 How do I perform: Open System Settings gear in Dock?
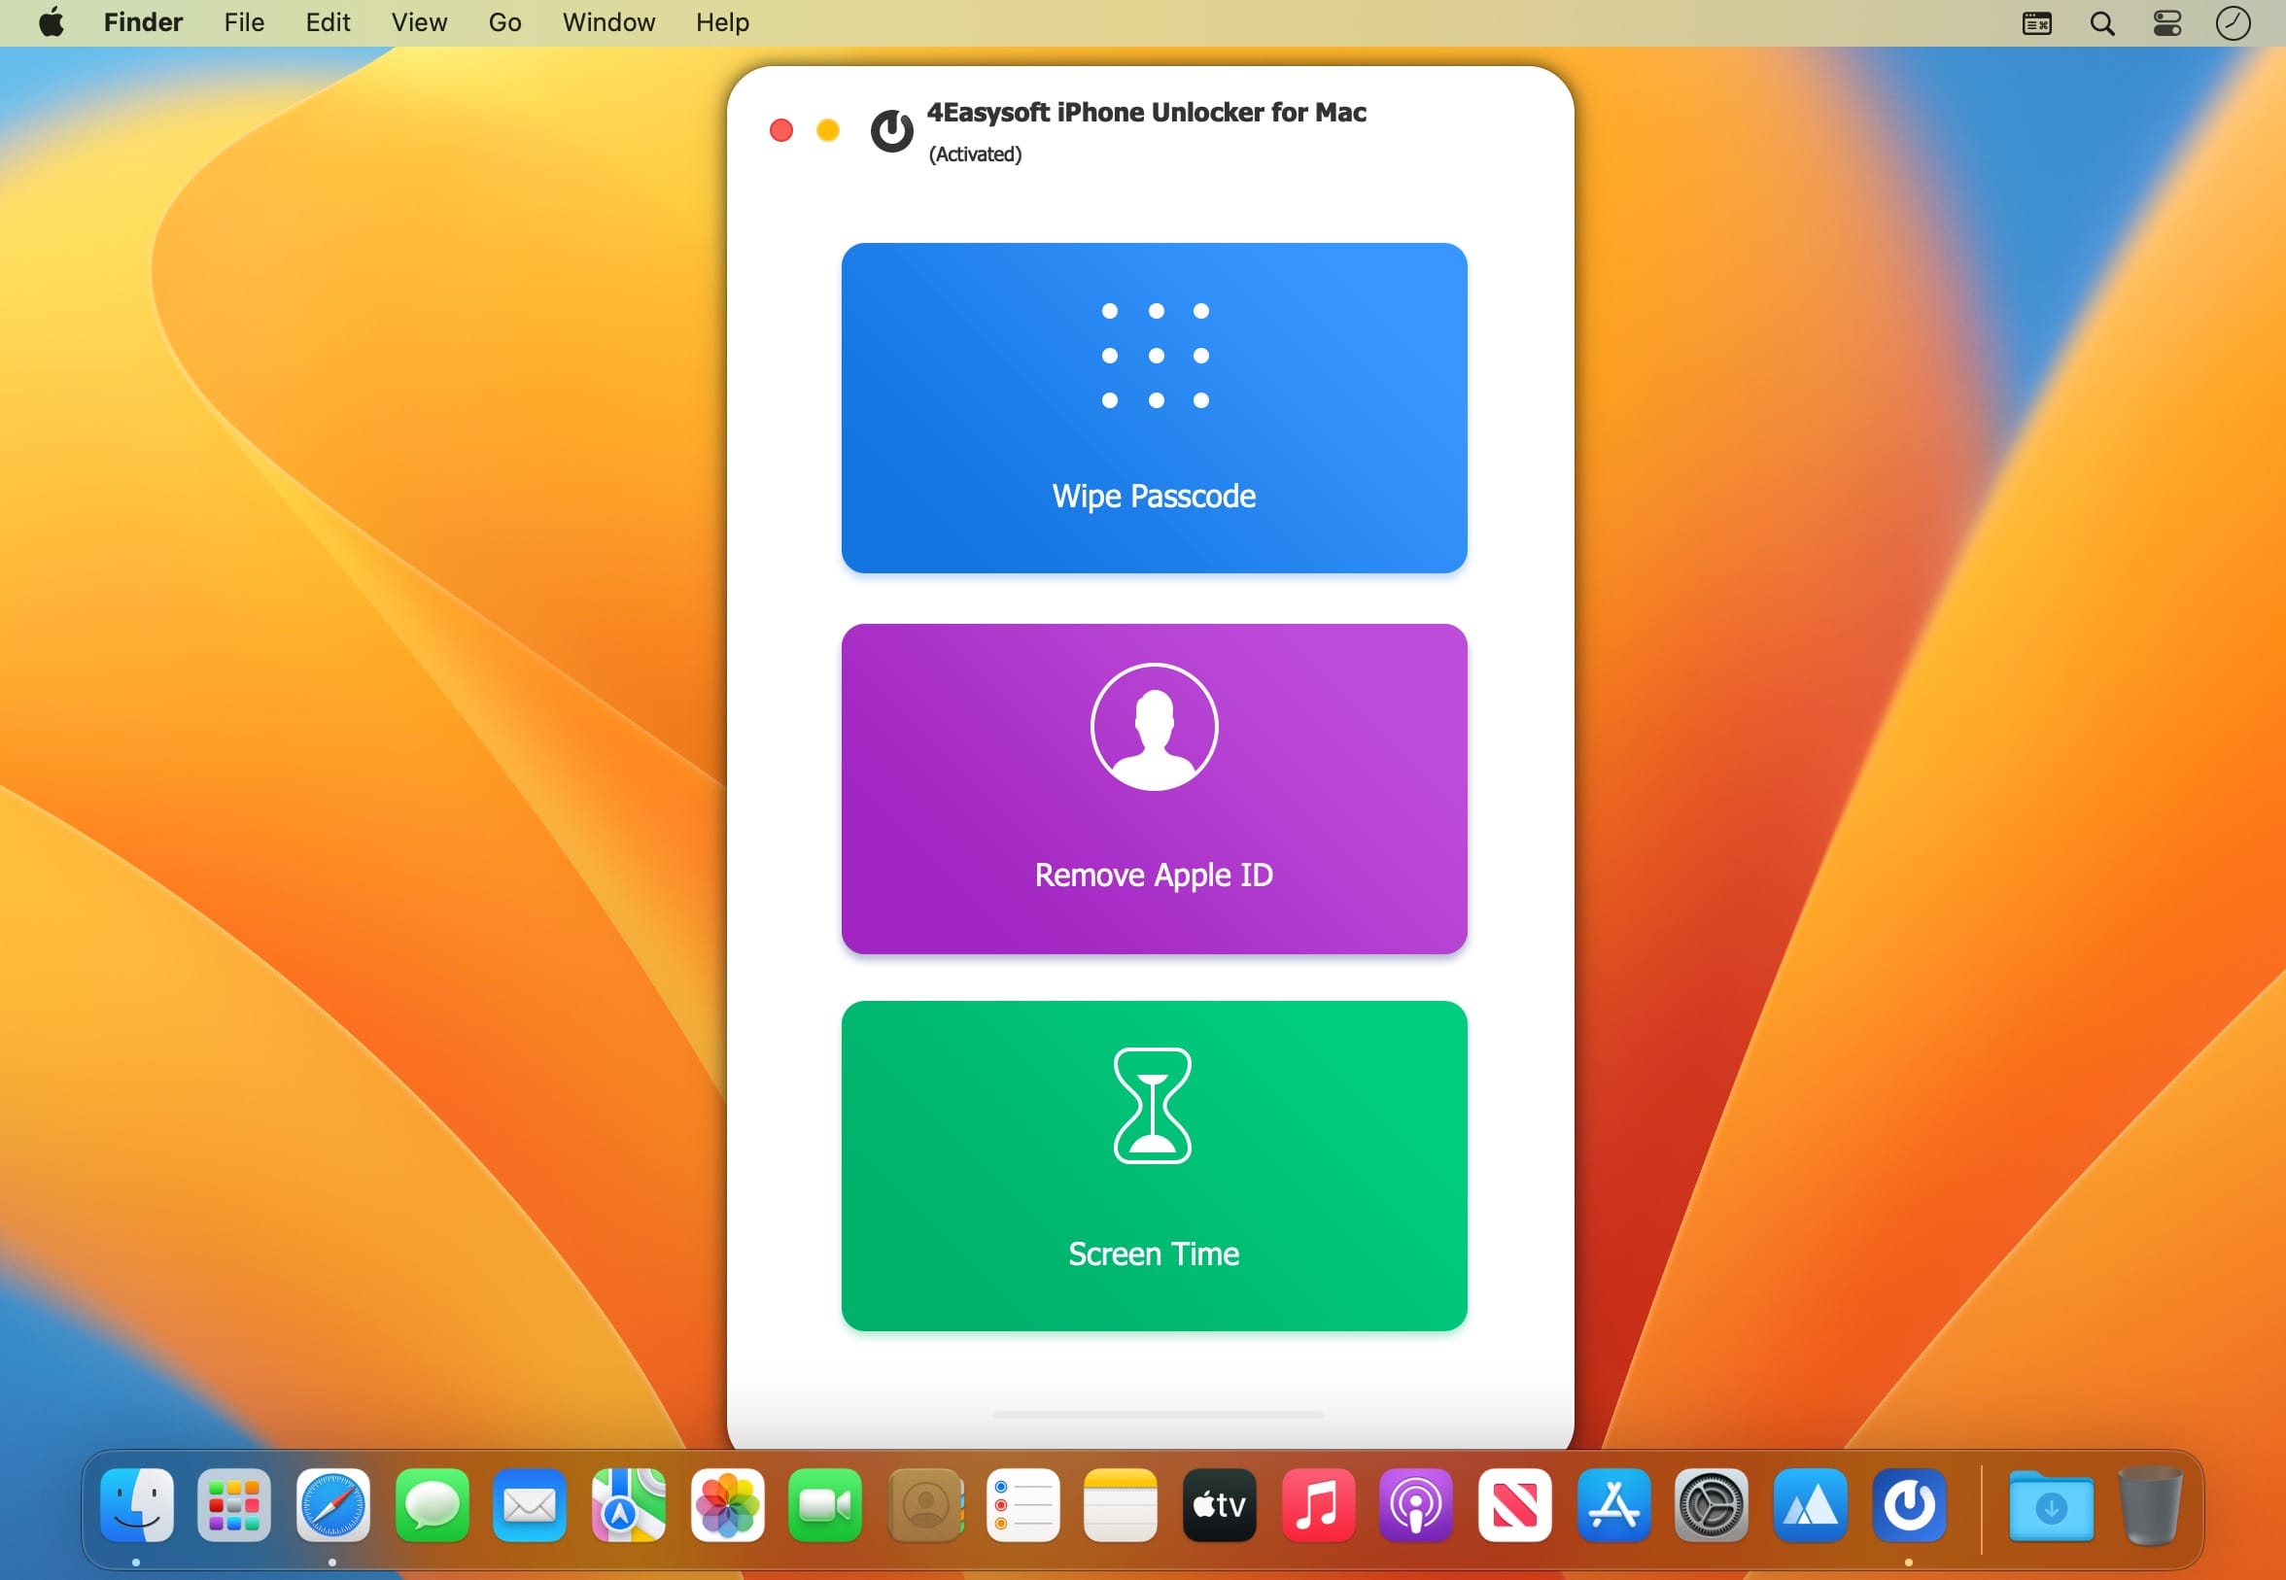point(1711,1506)
